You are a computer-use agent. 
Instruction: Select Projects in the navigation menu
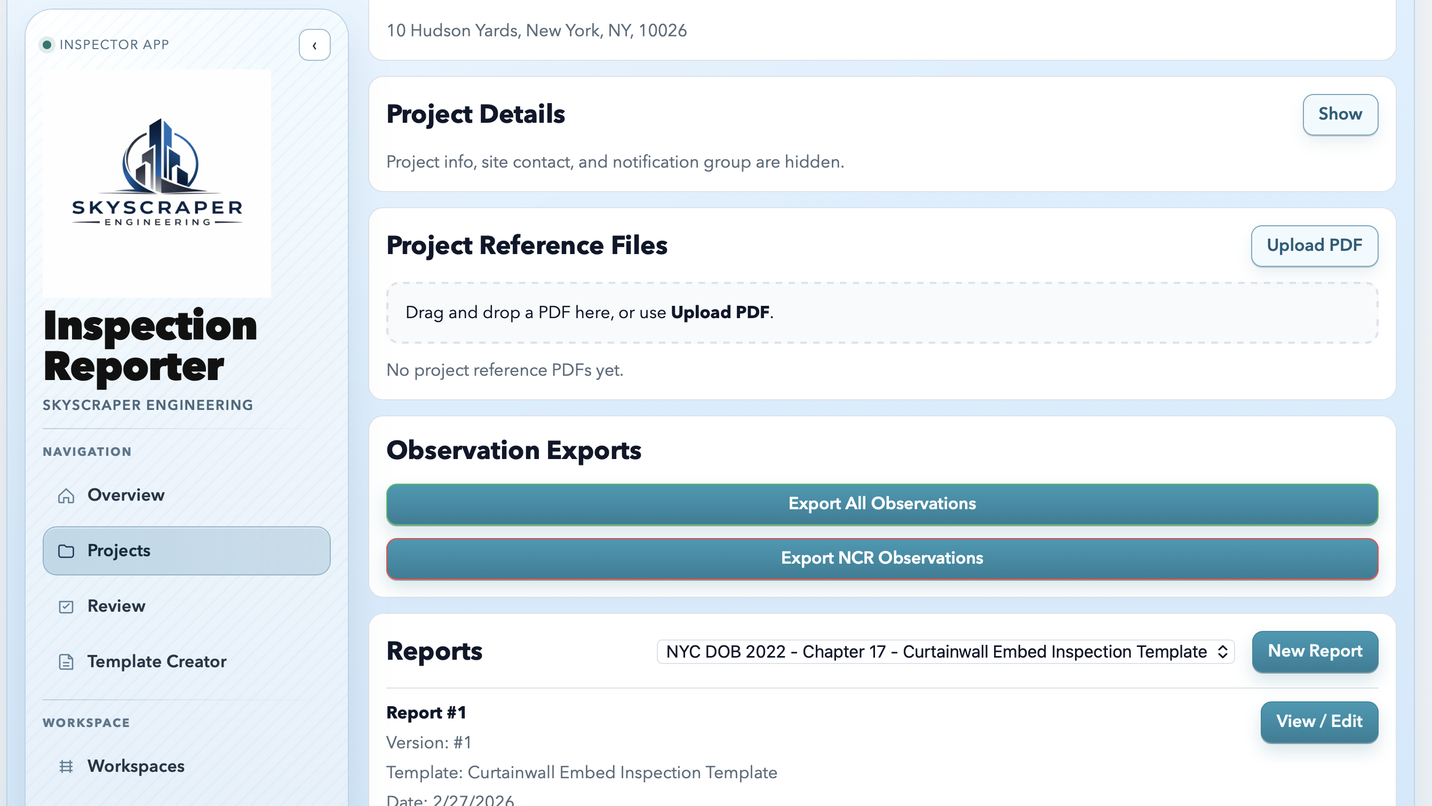(118, 551)
